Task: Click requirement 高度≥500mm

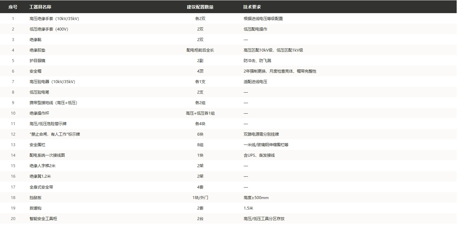Action: click(256, 198)
